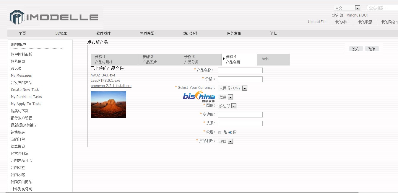Open the help tab

(x=274, y=59)
